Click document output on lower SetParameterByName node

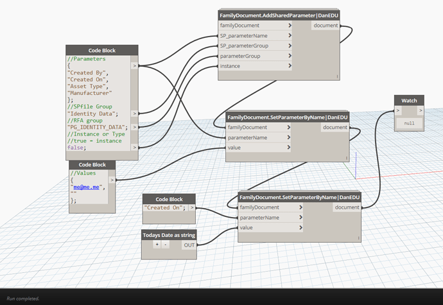(x=347, y=207)
